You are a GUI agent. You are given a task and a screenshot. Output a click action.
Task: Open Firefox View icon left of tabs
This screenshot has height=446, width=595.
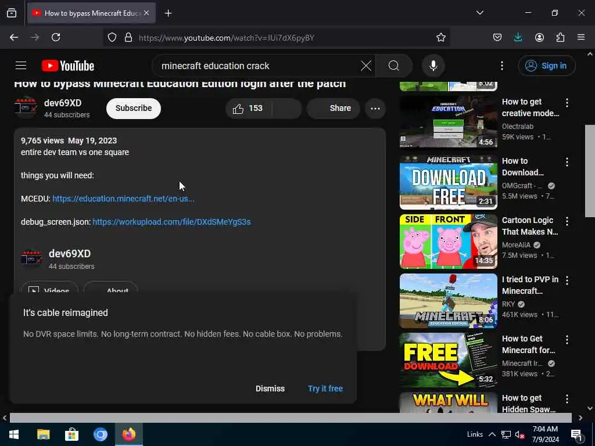(x=12, y=13)
